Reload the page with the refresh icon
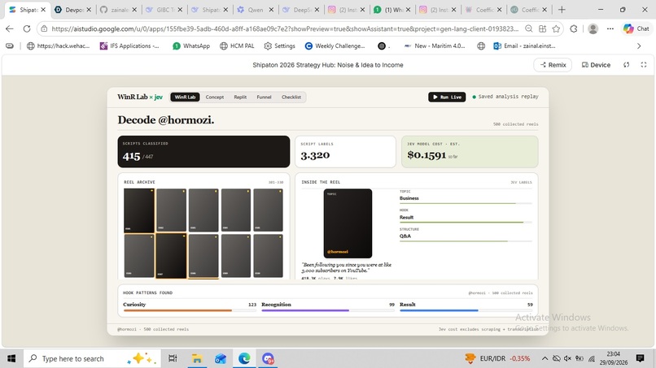The height and width of the screenshot is (368, 656). coord(27,28)
